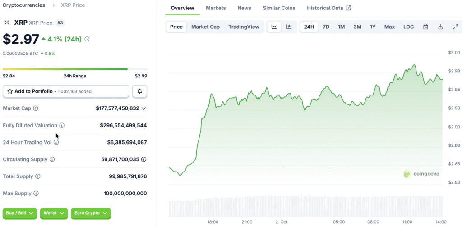Open the Wallet dropdown

[x=54, y=213]
